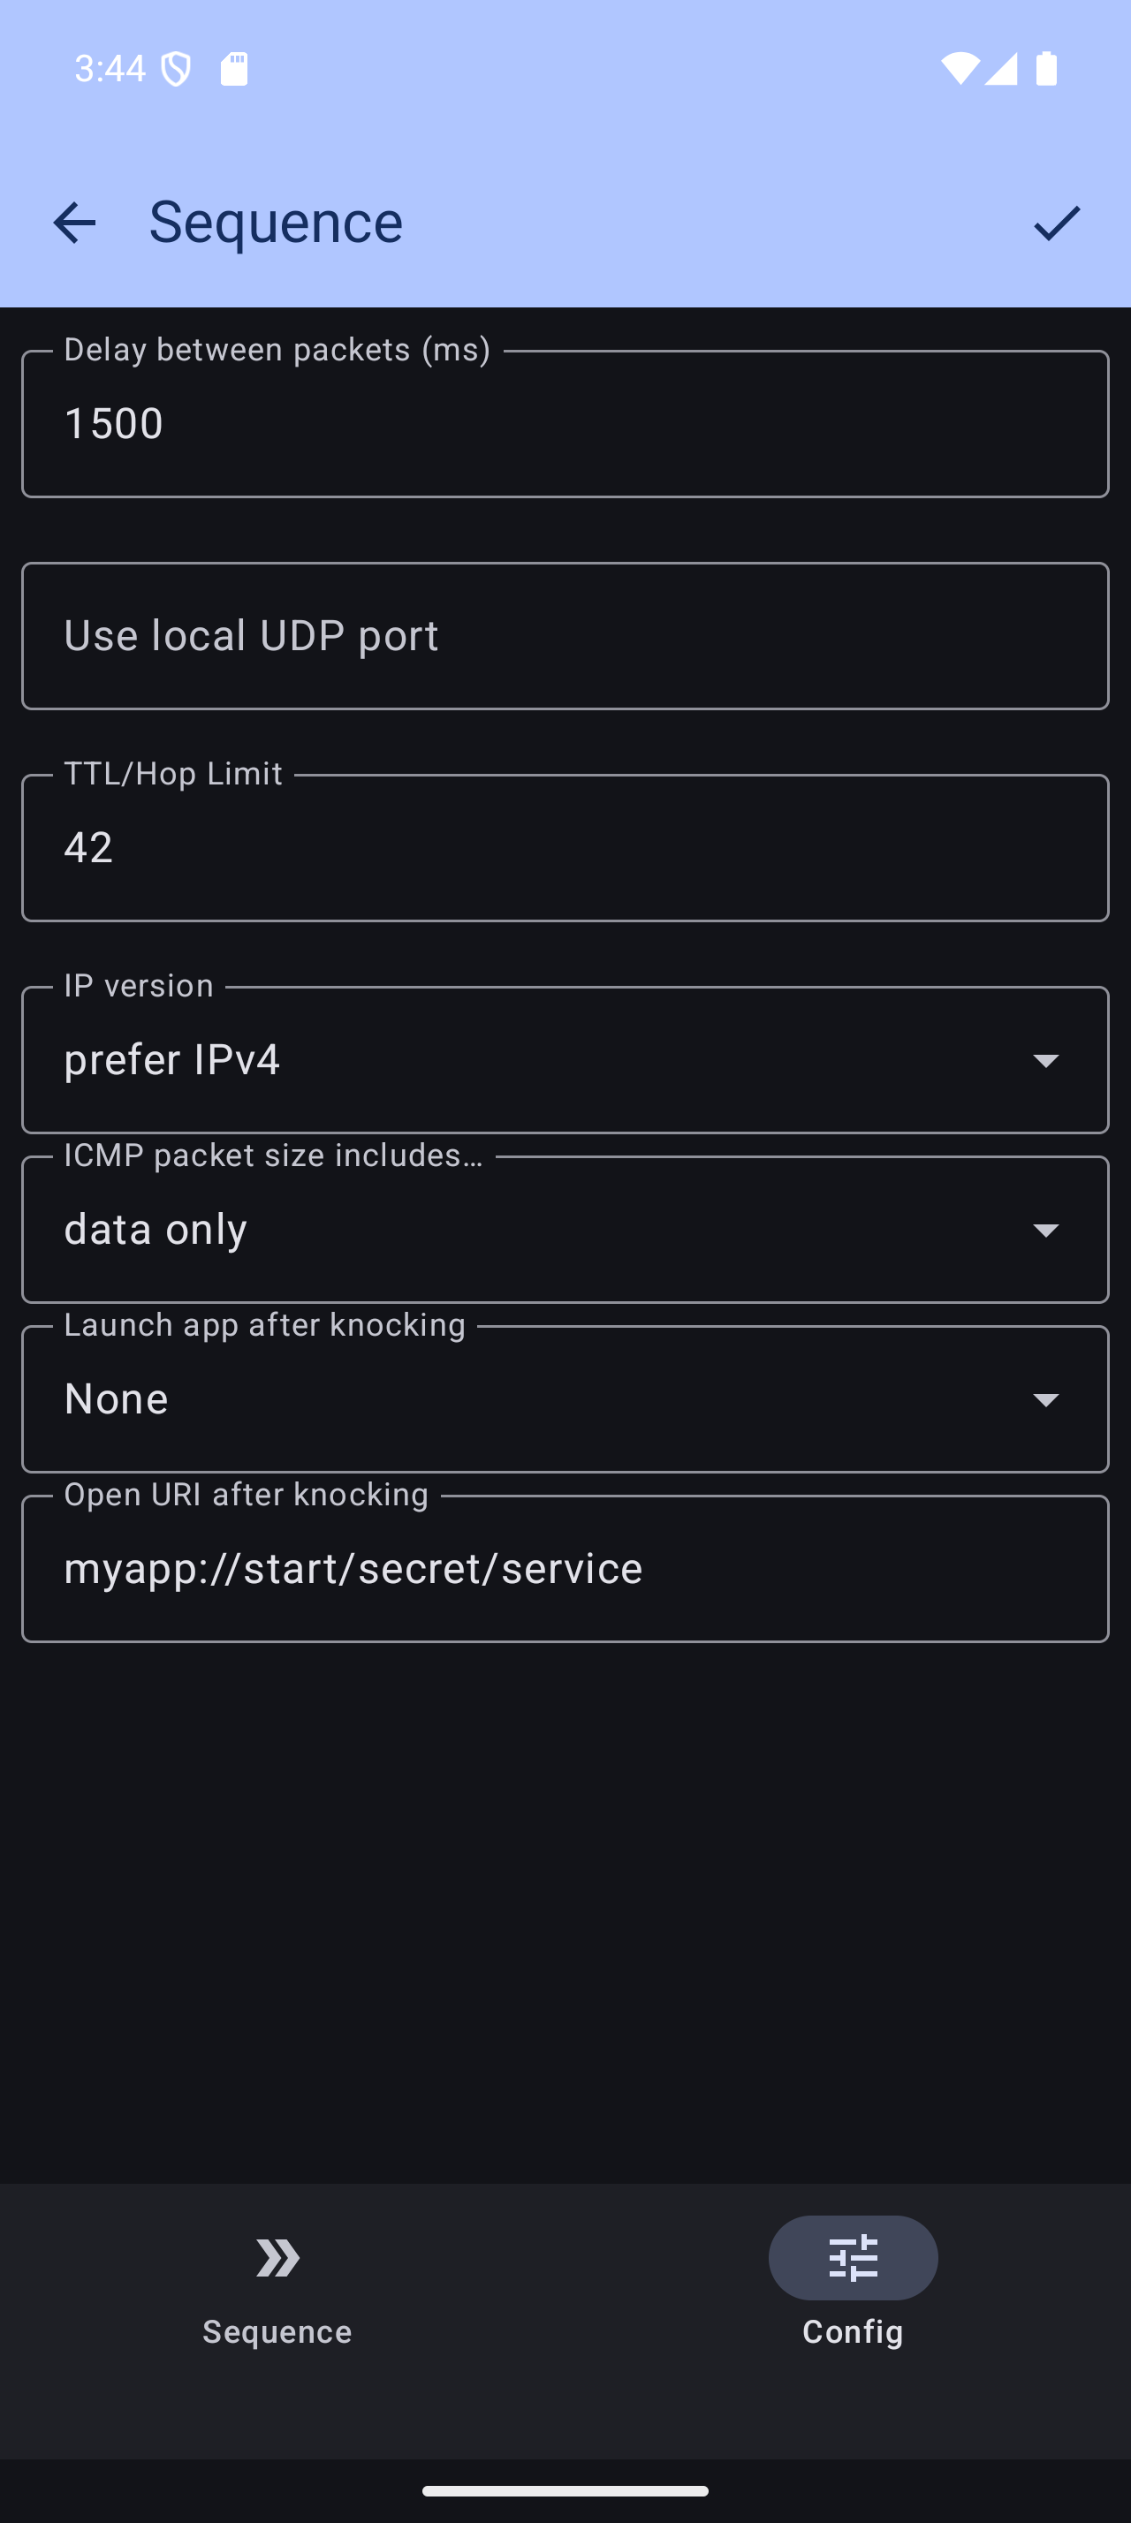Expand ICMP packet size includes dropdown
Viewport: 1131px width, 2523px height.
565,1229
